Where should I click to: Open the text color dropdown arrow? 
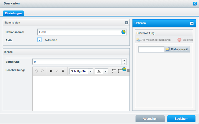tap(106, 71)
